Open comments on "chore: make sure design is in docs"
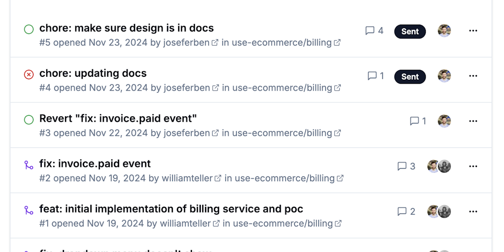Image resolution: width=504 pixels, height=252 pixels. 374,31
